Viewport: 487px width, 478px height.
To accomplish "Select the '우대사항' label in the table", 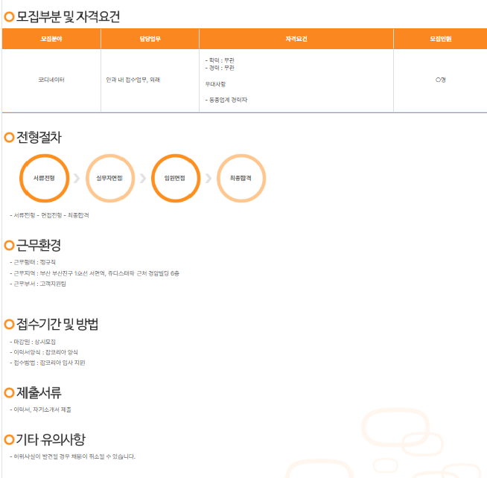I will pyautogui.click(x=215, y=84).
